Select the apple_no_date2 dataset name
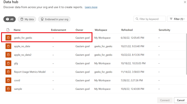The image size is (187, 104). click(x=23, y=55)
